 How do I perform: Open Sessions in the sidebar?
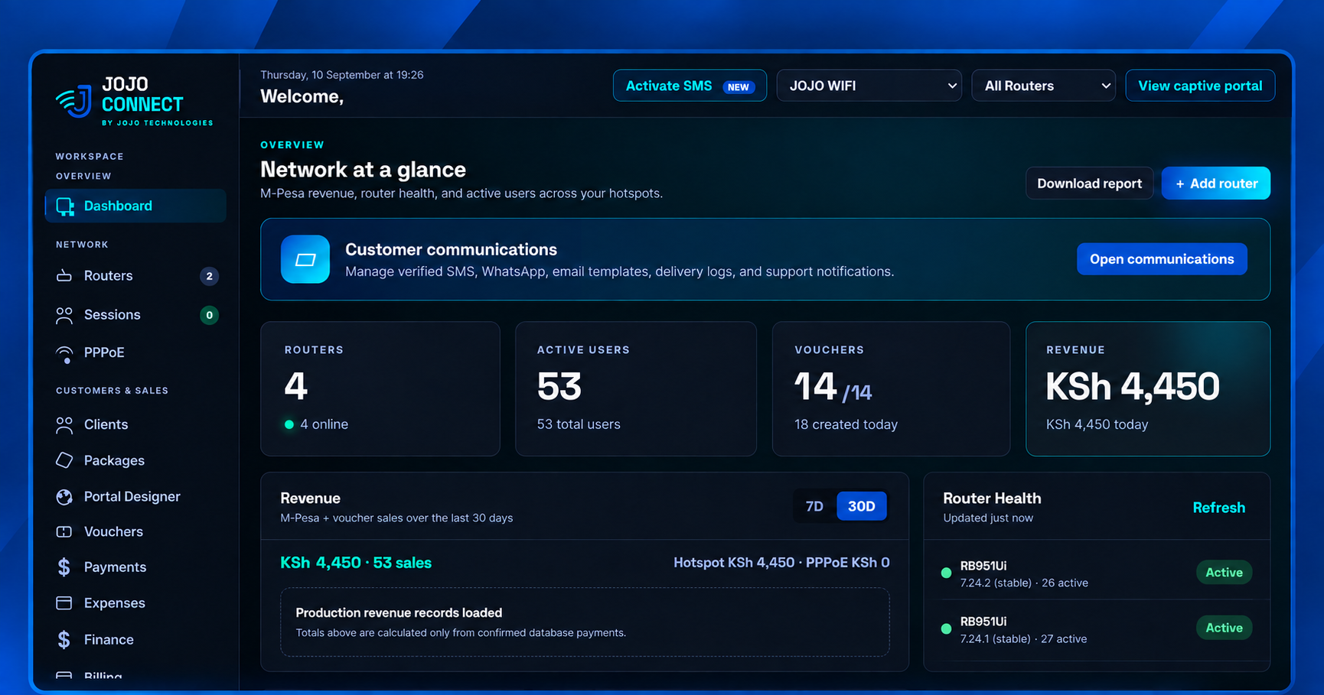coord(135,315)
